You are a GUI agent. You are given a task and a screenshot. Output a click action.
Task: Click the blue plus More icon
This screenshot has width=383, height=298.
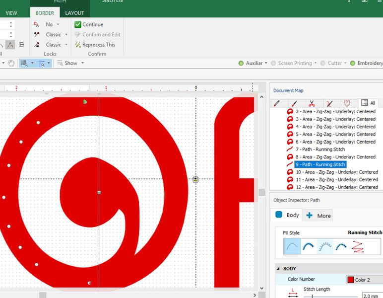click(x=309, y=216)
